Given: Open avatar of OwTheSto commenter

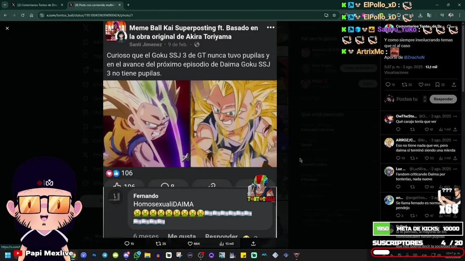Looking at the screenshot, I should coord(389,119).
